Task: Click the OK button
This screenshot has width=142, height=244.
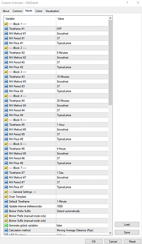Action: pos(94,241)
